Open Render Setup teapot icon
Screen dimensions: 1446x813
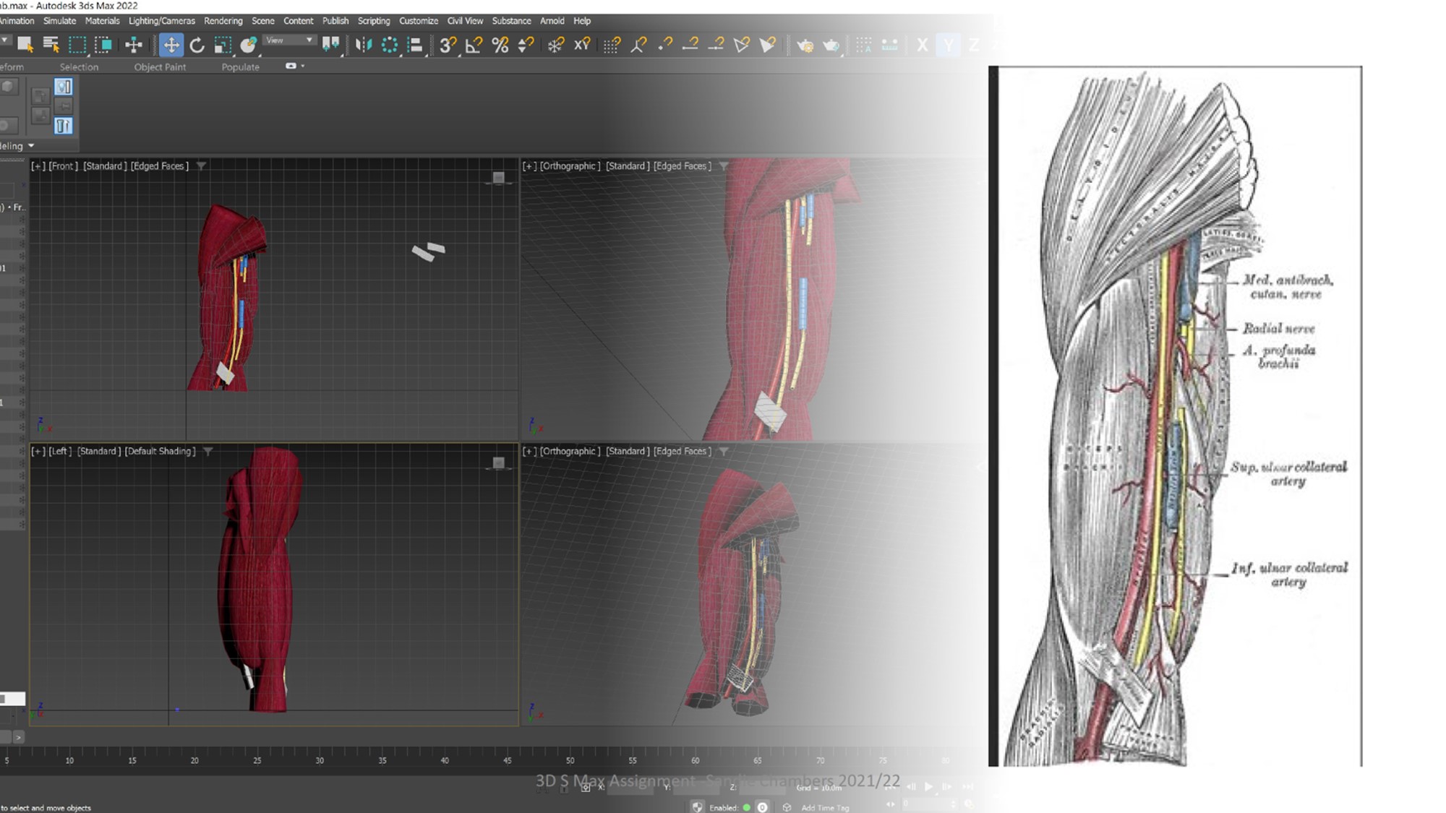click(x=806, y=46)
